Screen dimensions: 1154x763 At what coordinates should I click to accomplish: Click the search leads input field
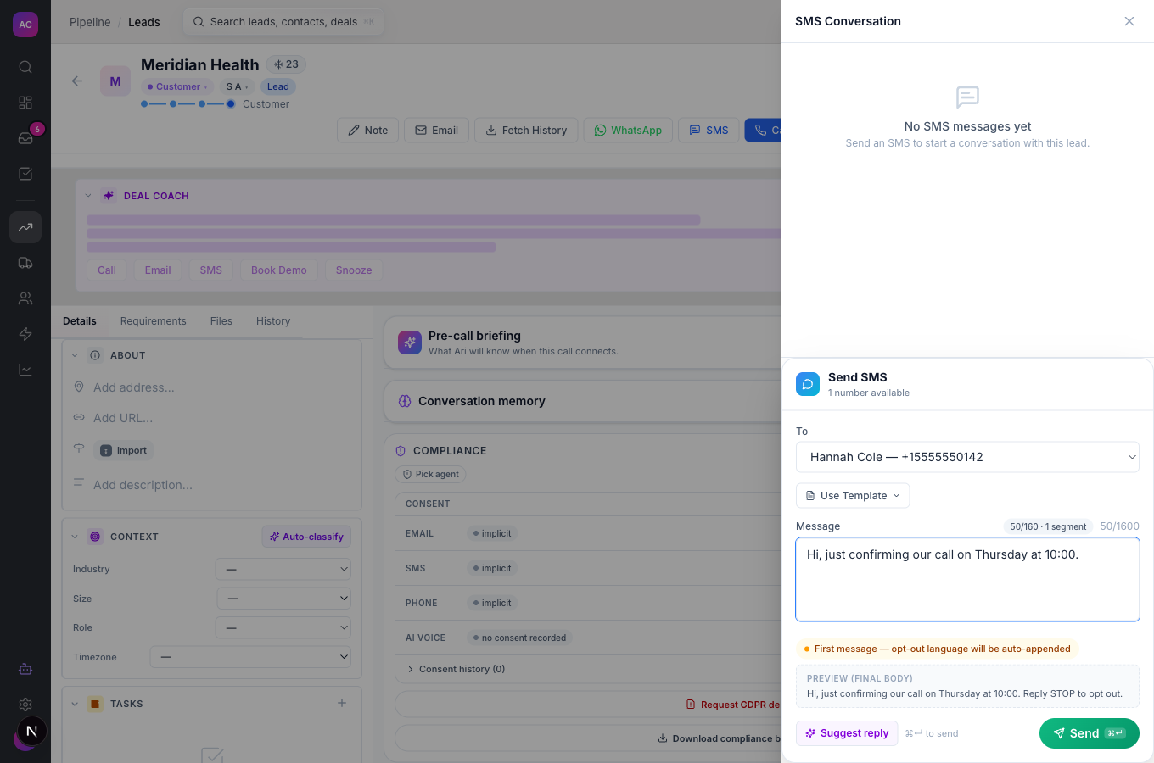(283, 22)
